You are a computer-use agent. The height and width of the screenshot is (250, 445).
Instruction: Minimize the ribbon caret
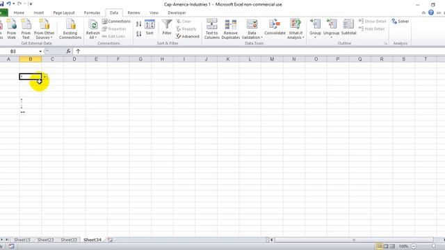tap(423, 12)
